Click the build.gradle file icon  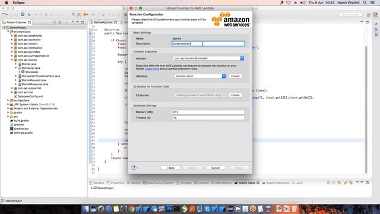coord(11,121)
